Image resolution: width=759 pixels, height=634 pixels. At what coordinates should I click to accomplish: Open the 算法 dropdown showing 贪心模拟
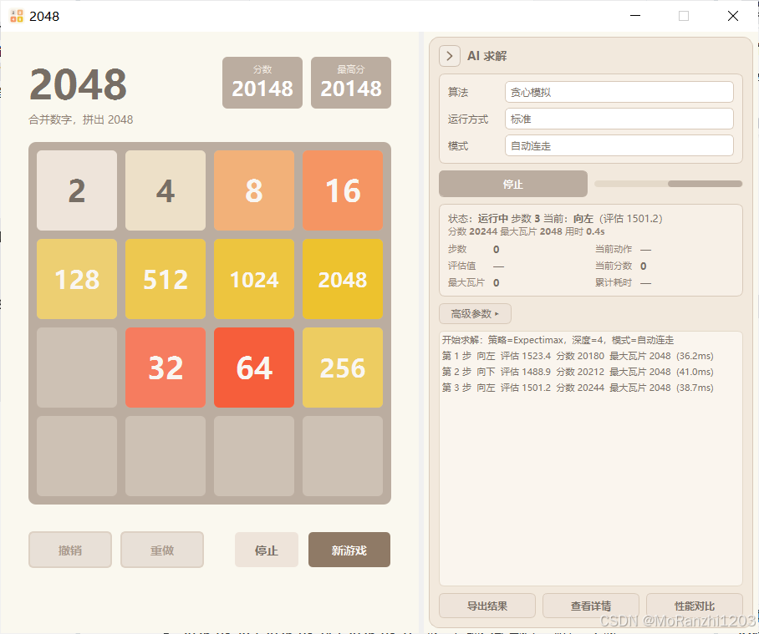tap(619, 92)
